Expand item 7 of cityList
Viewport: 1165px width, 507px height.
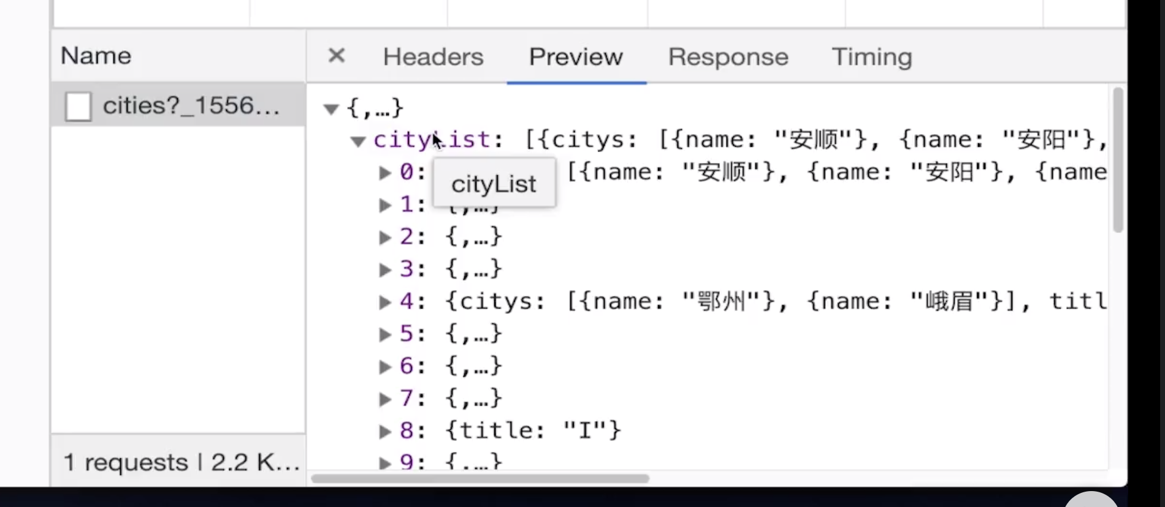pos(385,400)
